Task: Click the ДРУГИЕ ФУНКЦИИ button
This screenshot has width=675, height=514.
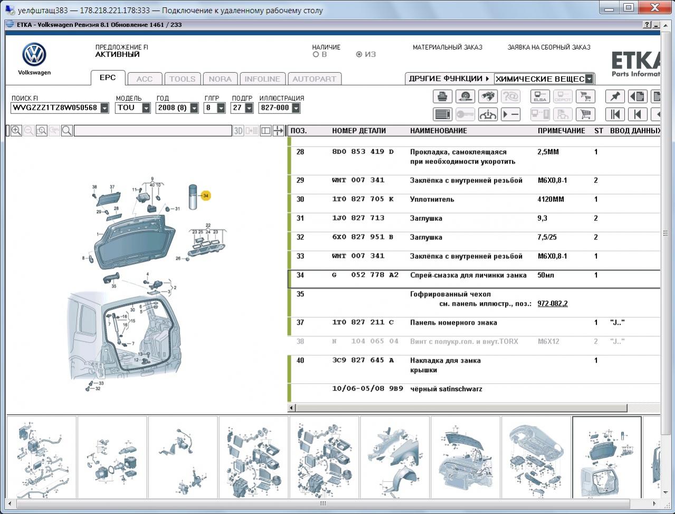Action: [x=449, y=79]
